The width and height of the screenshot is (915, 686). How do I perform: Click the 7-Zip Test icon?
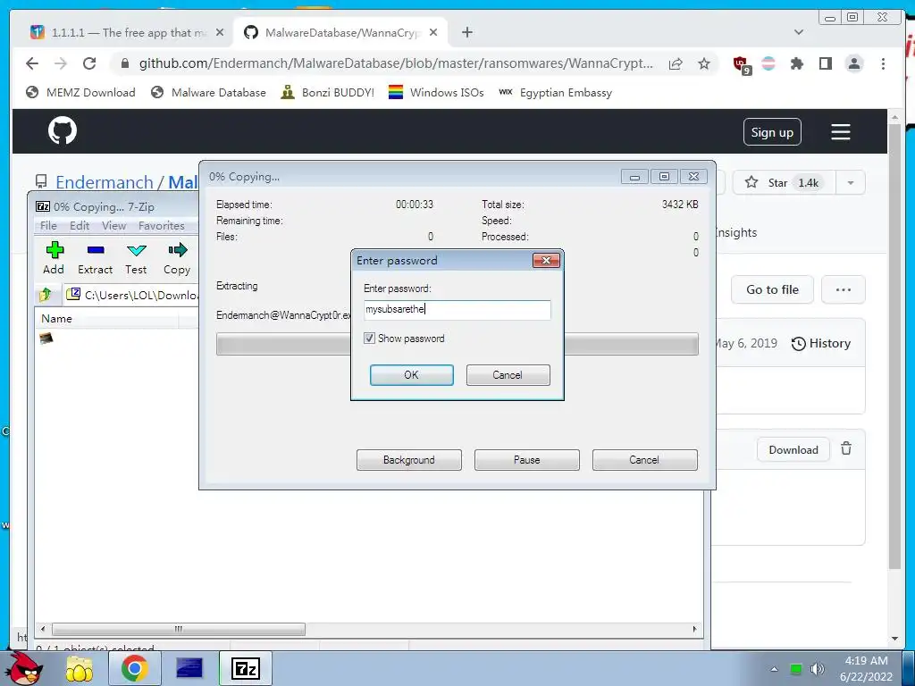coord(136,258)
